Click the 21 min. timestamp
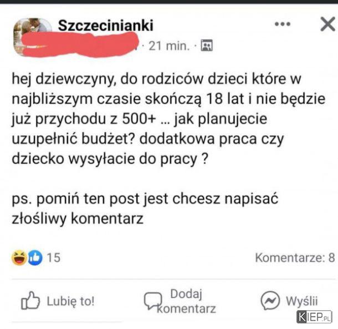The width and height of the screenshot is (338, 329). (169, 45)
